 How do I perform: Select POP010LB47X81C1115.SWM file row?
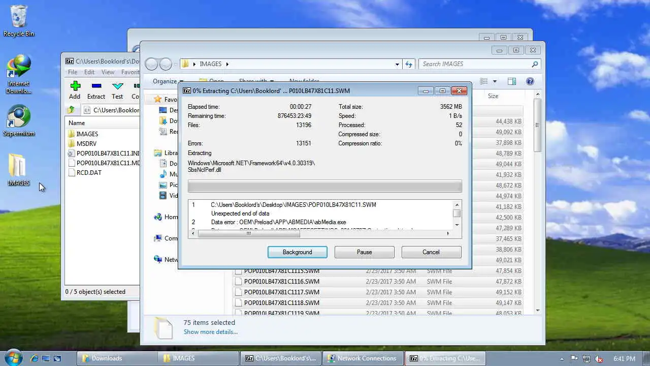point(378,271)
